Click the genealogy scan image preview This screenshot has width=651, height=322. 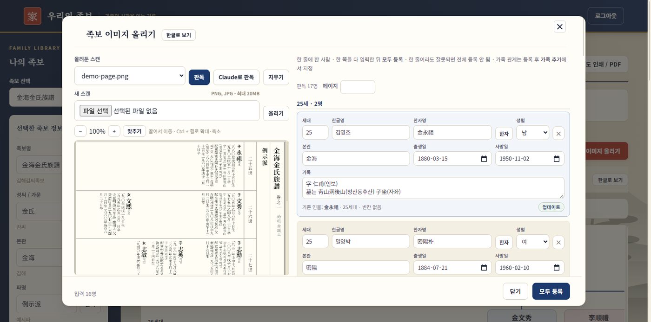coord(182,208)
